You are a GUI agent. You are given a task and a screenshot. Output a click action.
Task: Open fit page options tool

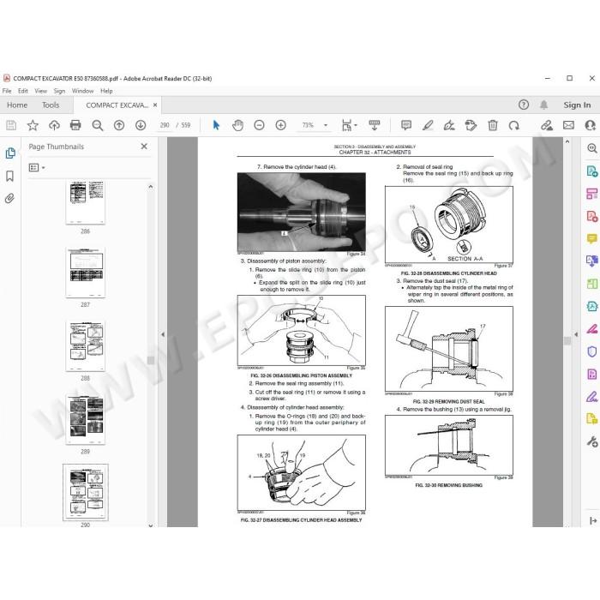pos(349,125)
